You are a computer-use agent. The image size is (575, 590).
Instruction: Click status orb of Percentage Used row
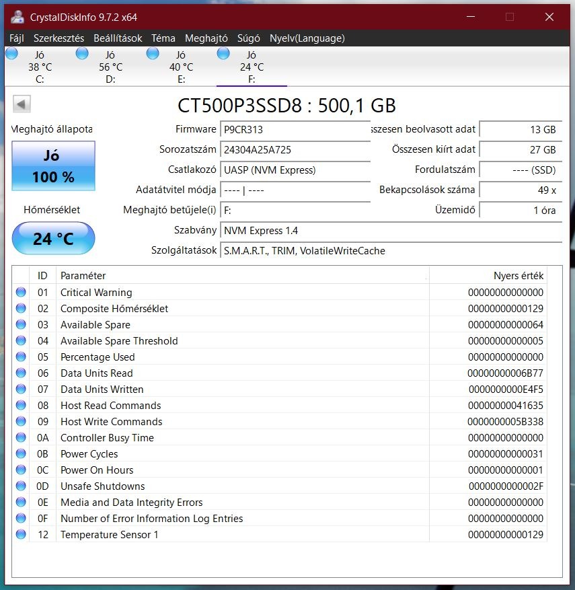[21, 357]
